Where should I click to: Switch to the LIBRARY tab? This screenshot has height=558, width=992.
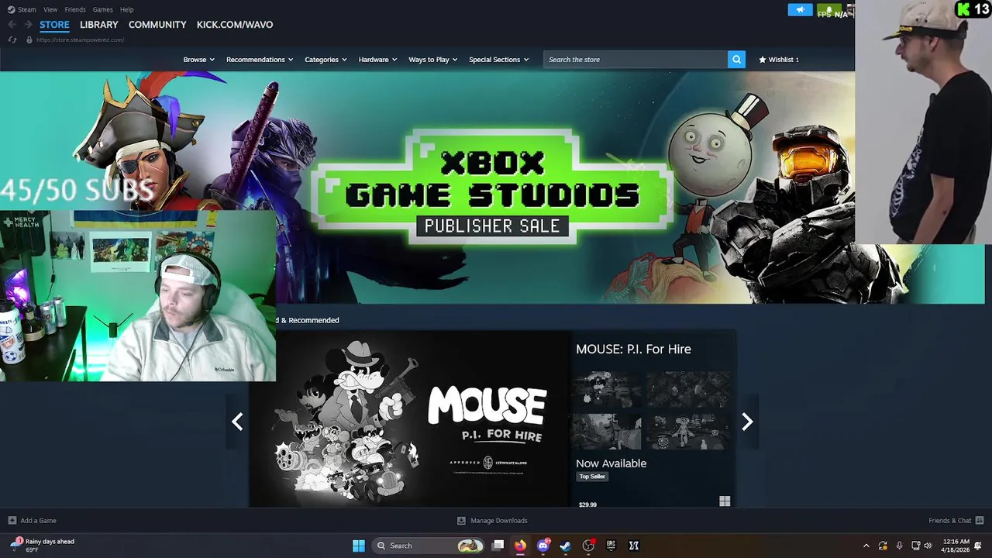coord(99,25)
